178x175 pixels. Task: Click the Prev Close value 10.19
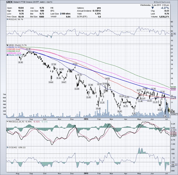[x=21, y=16]
